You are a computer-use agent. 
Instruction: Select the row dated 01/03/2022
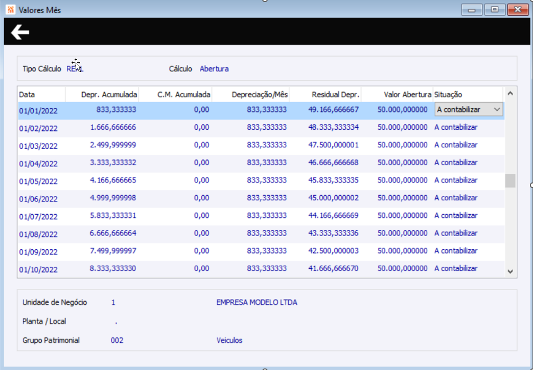tap(261, 146)
